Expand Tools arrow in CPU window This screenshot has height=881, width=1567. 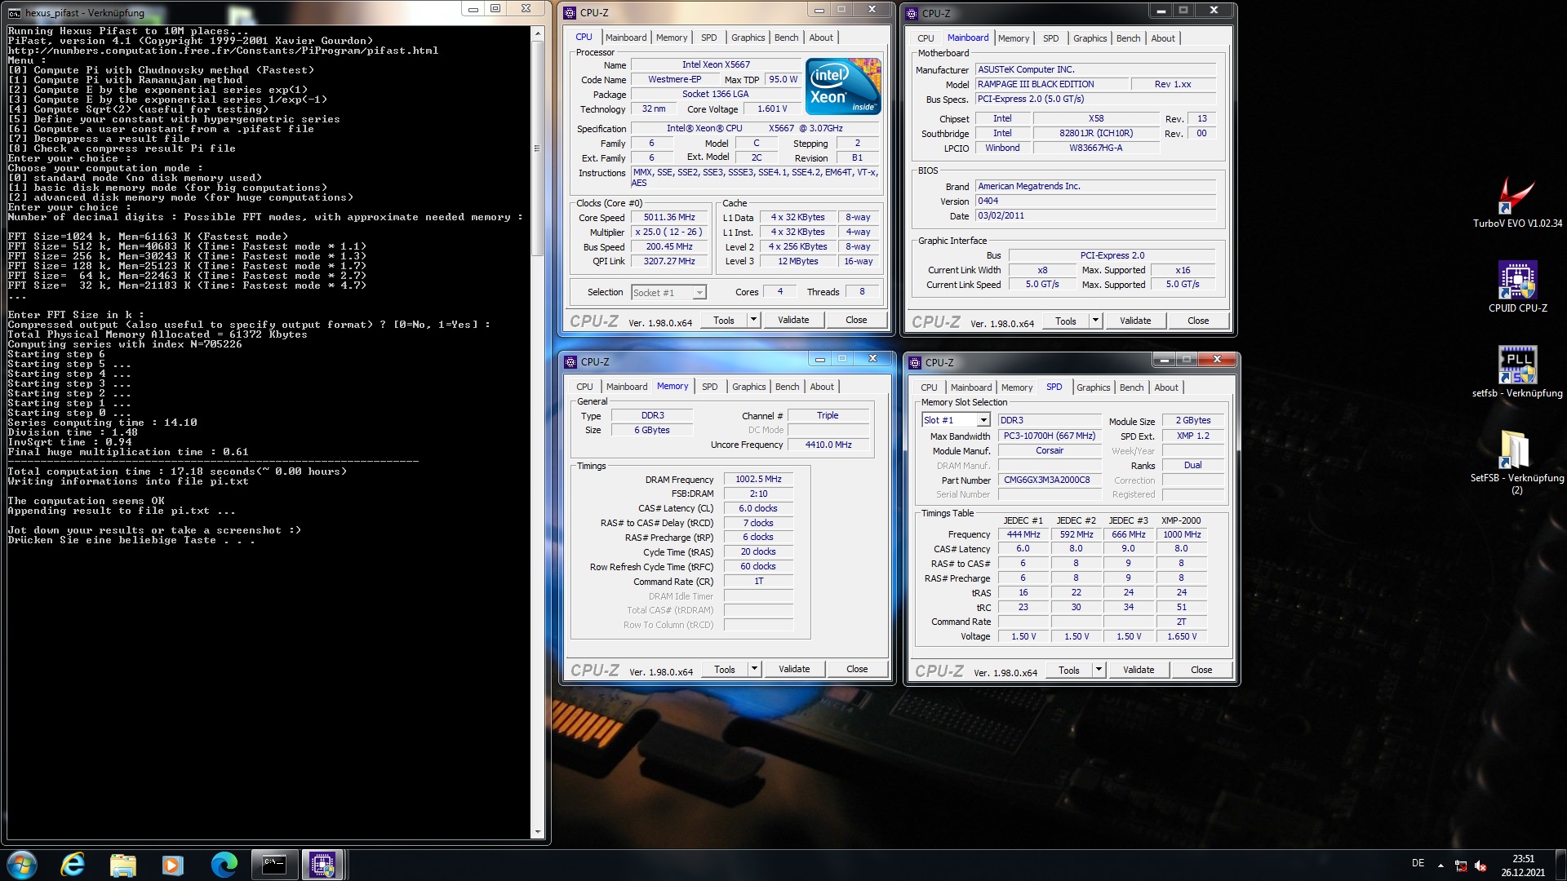click(754, 321)
